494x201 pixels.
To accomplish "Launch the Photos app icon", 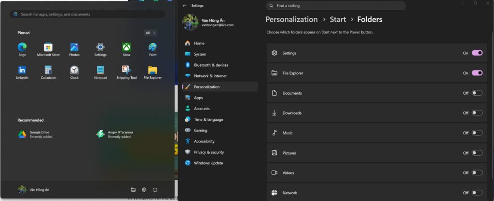I will coord(74,48).
